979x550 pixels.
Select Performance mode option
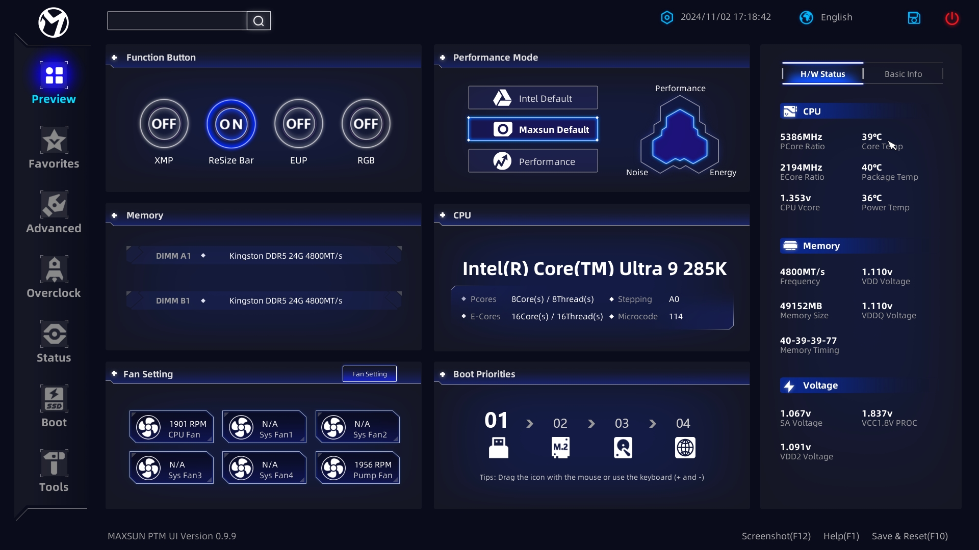click(x=533, y=161)
